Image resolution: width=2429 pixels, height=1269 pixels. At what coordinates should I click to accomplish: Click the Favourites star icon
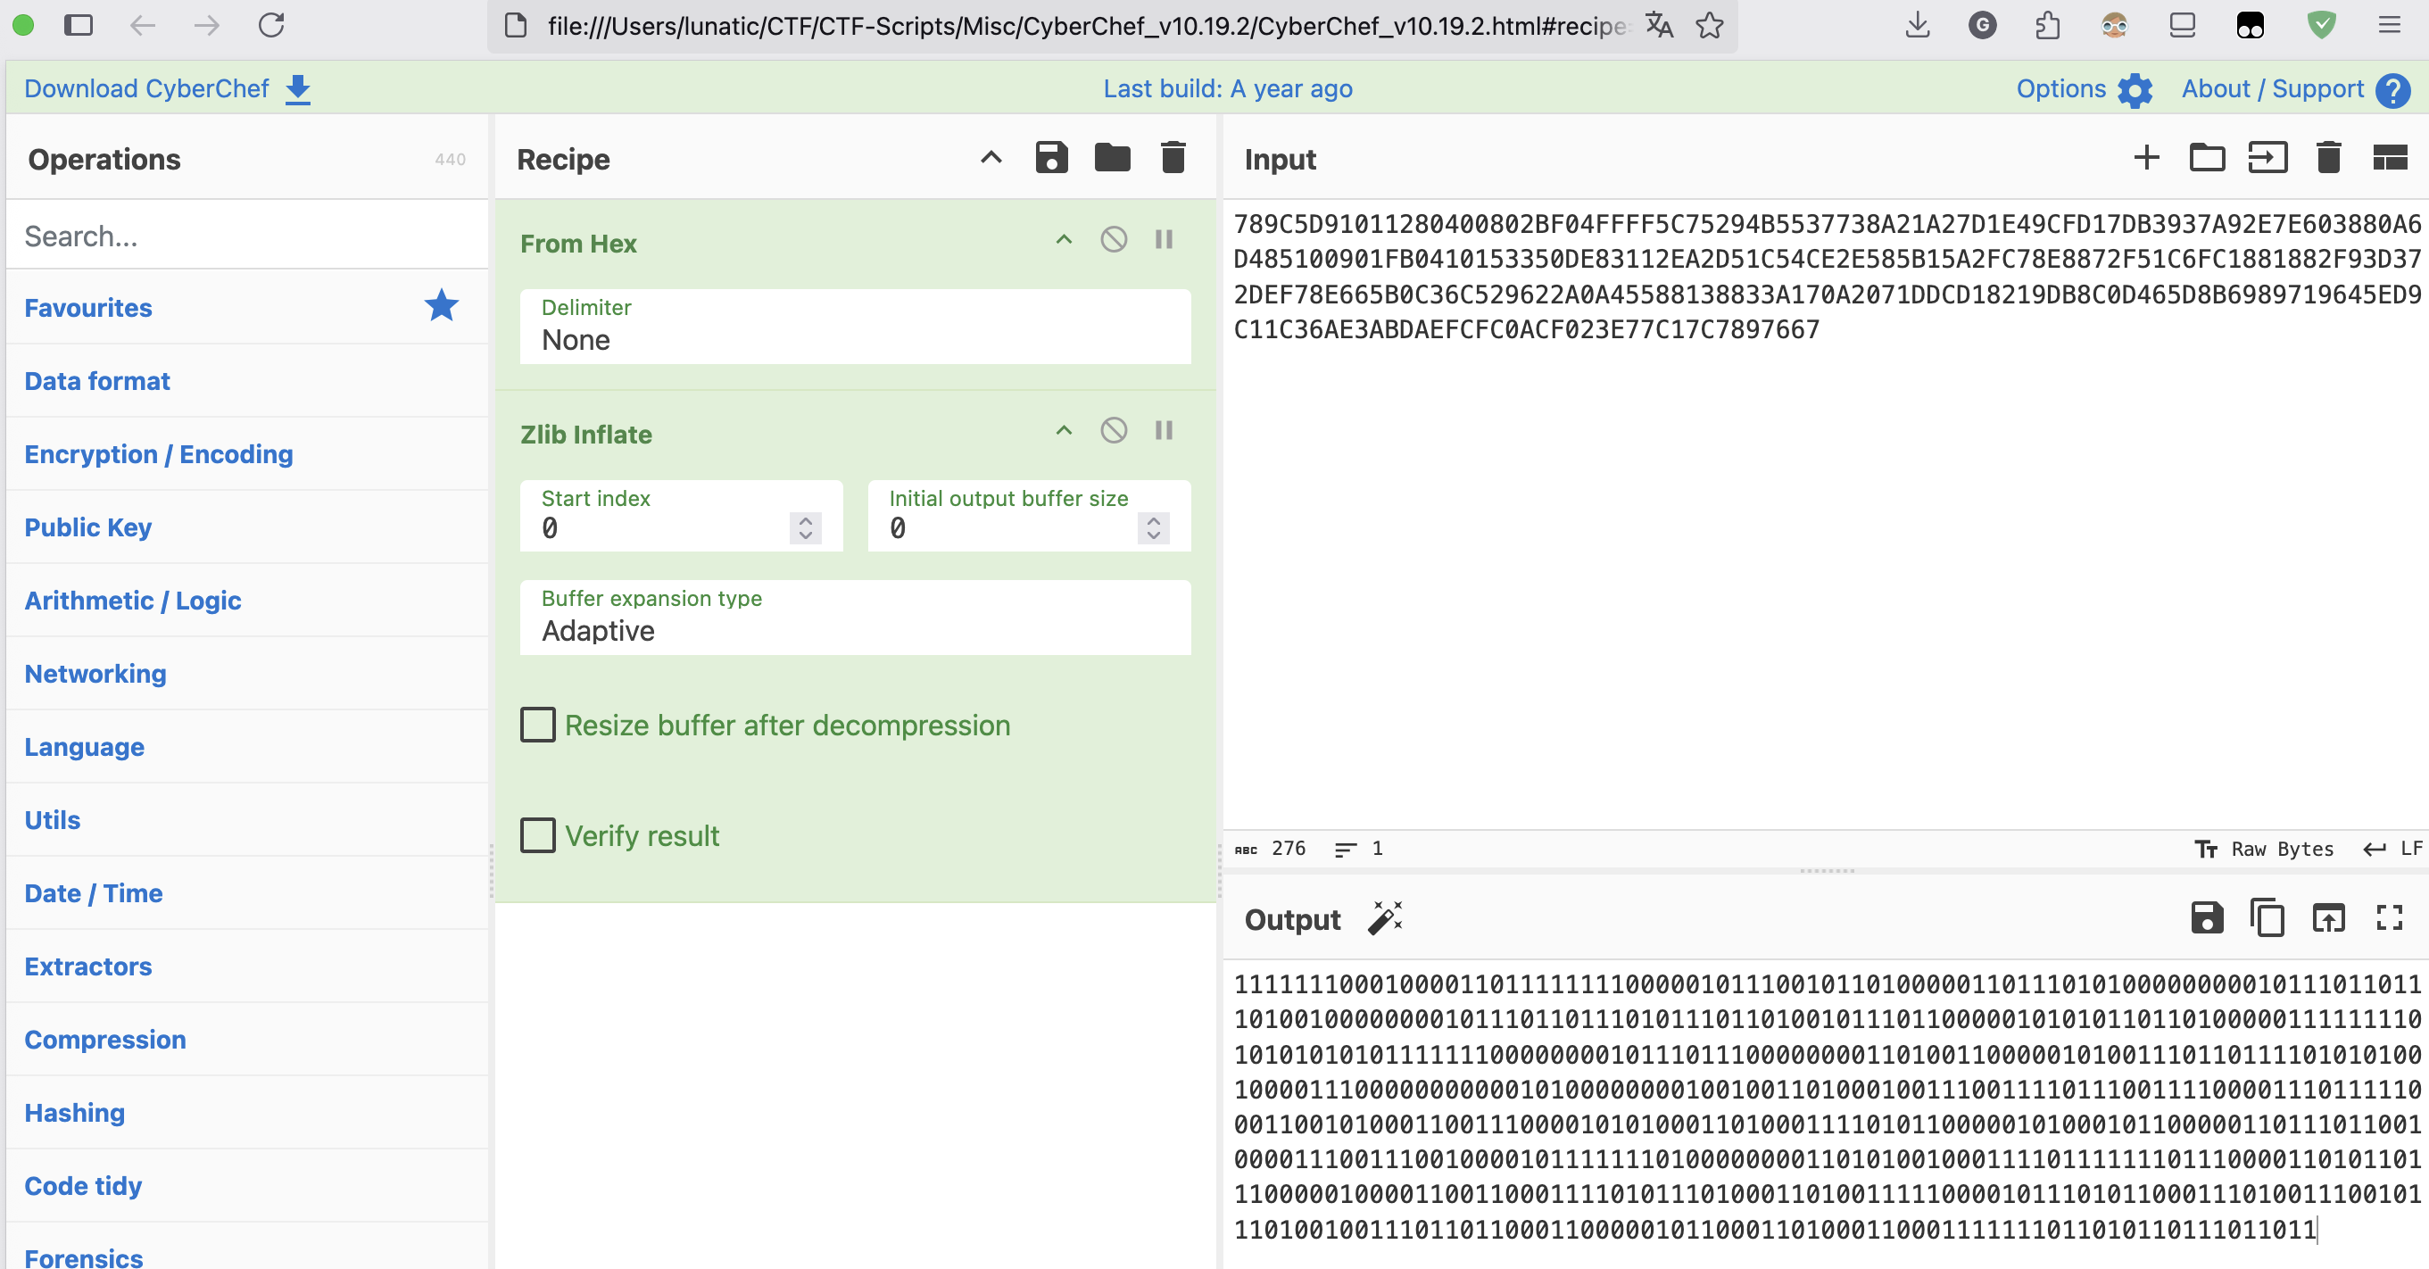tap(442, 305)
